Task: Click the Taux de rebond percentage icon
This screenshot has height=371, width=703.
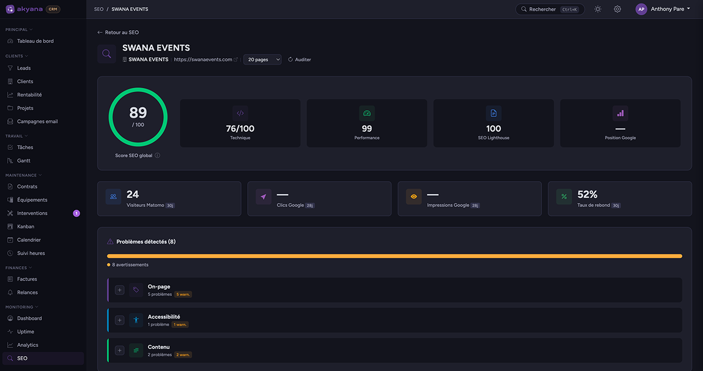Action: (563, 196)
